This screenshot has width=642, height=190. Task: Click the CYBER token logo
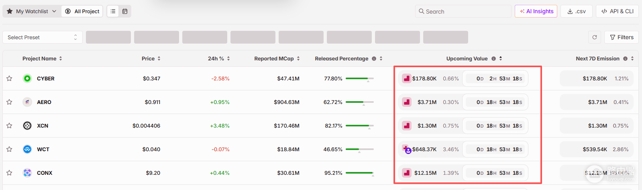pos(27,78)
